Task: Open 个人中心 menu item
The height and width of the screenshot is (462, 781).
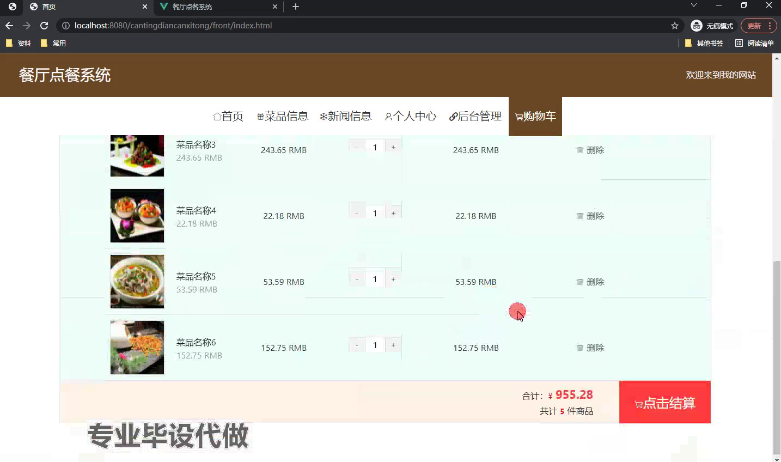Action: coord(411,116)
